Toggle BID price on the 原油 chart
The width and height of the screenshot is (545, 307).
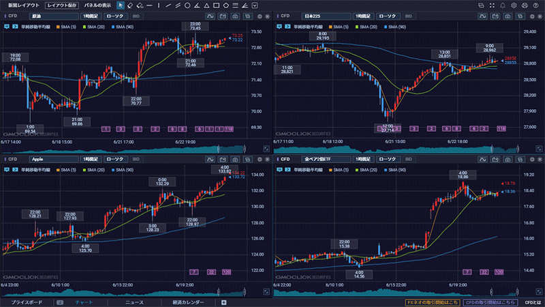[x=135, y=15]
